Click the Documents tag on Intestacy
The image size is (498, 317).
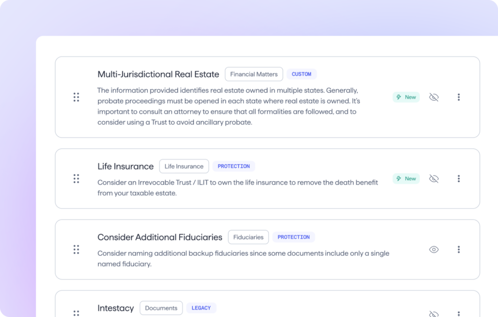tap(161, 308)
